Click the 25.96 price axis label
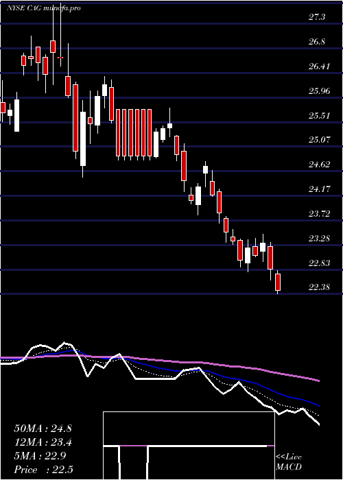 [x=319, y=91]
